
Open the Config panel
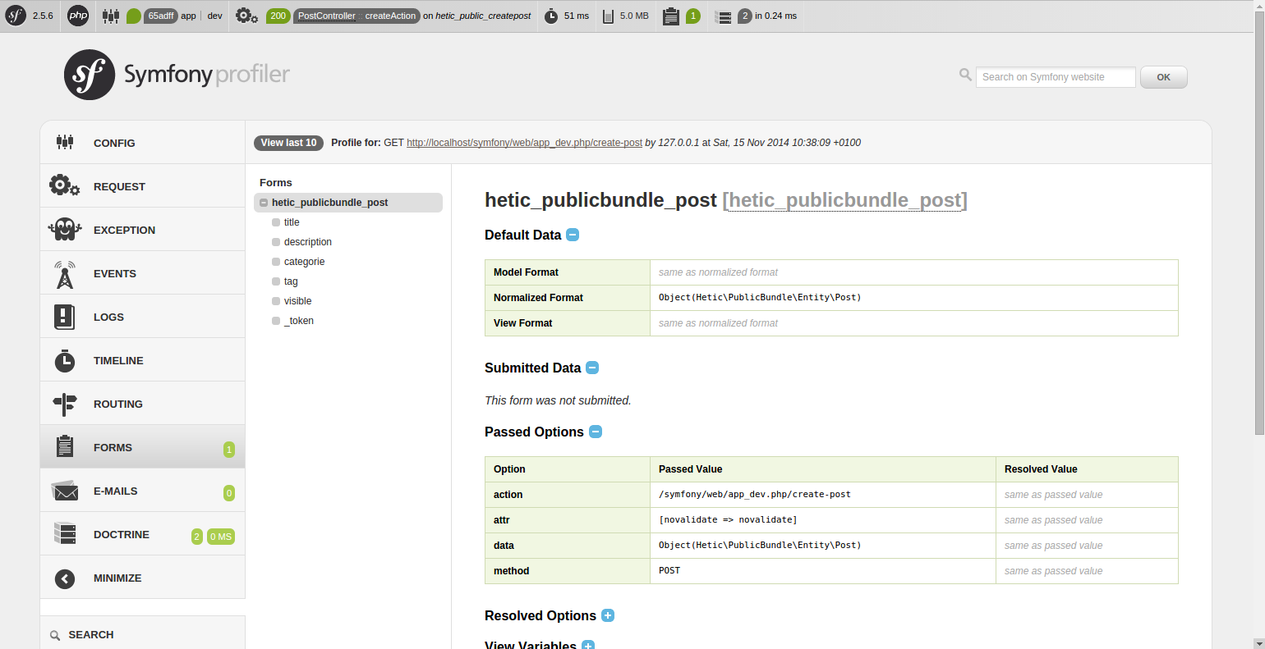[x=142, y=142]
